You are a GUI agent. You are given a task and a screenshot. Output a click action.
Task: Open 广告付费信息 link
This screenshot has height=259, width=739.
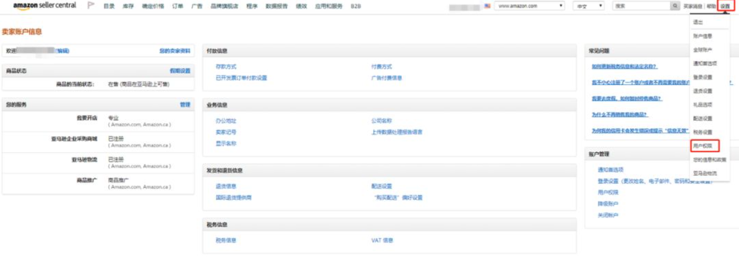click(386, 78)
